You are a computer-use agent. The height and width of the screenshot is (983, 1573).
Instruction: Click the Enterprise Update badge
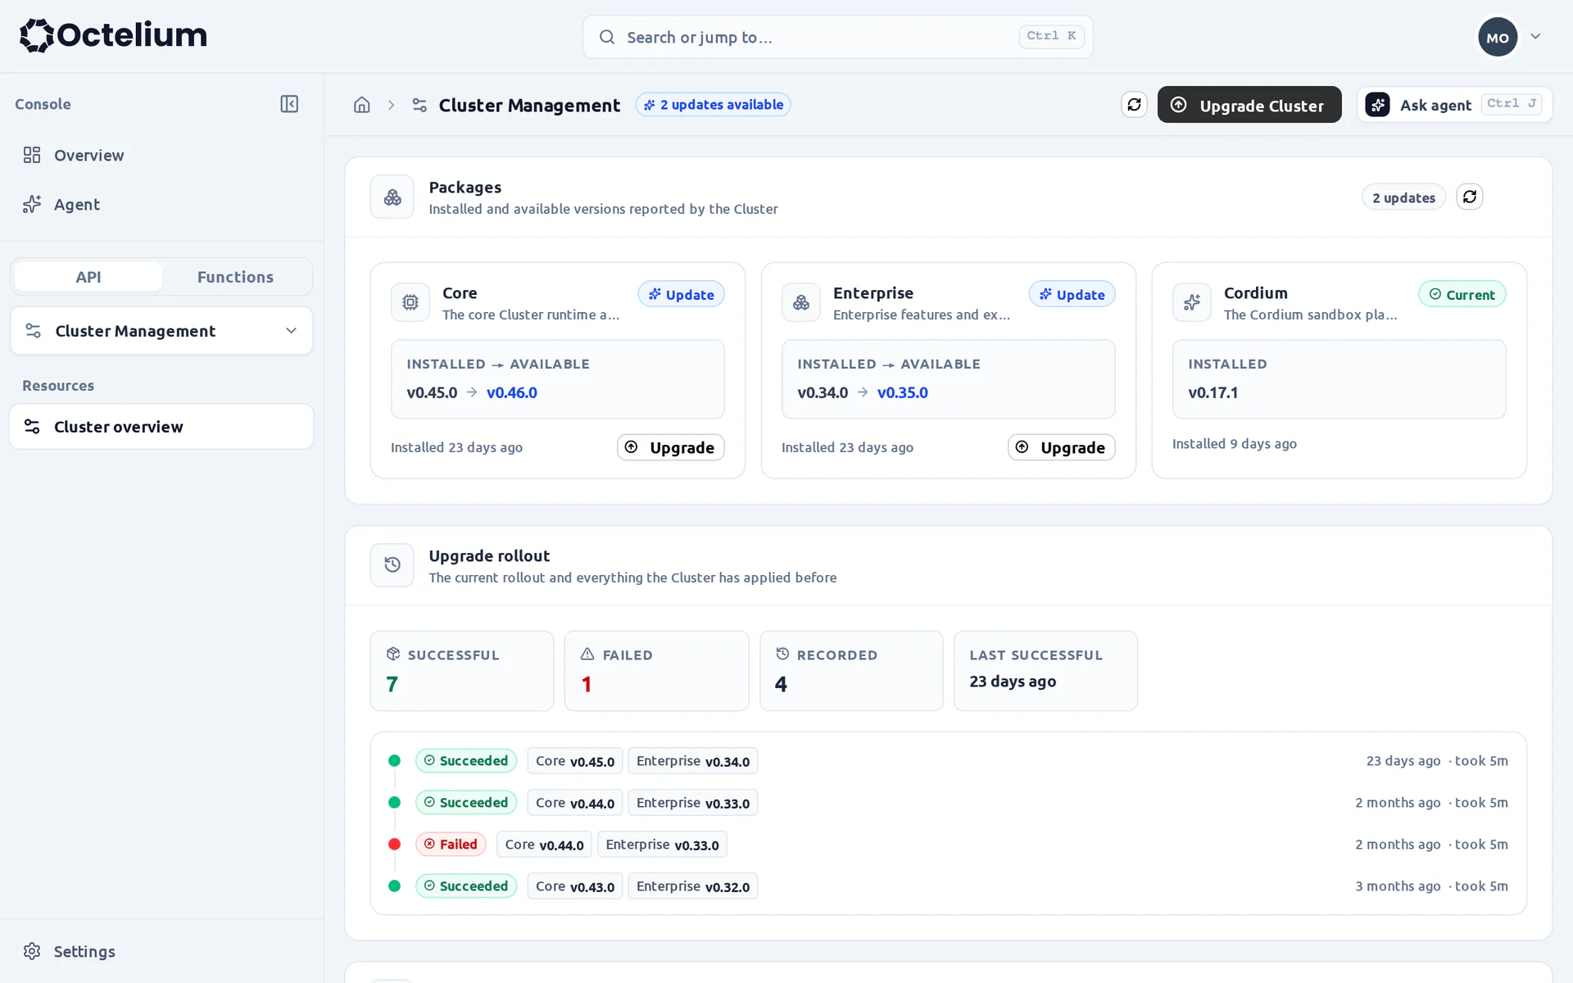point(1072,295)
